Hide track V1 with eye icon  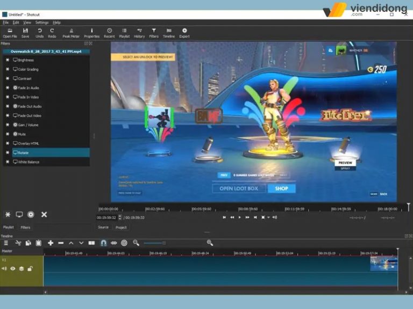coord(13,269)
